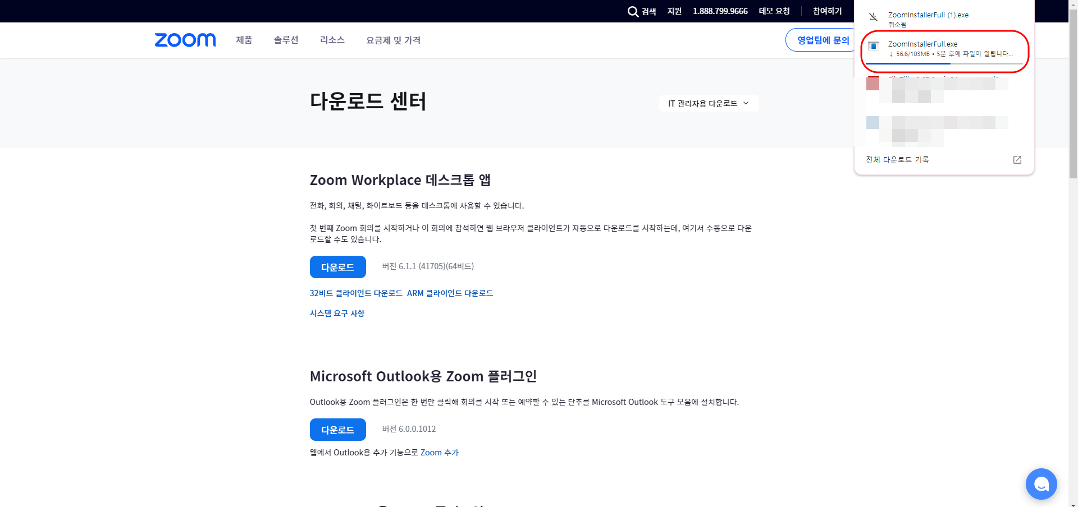
Task: Click the Microsoft Outlook용 Zoom 플러그인 heading
Action: pyautogui.click(x=423, y=376)
